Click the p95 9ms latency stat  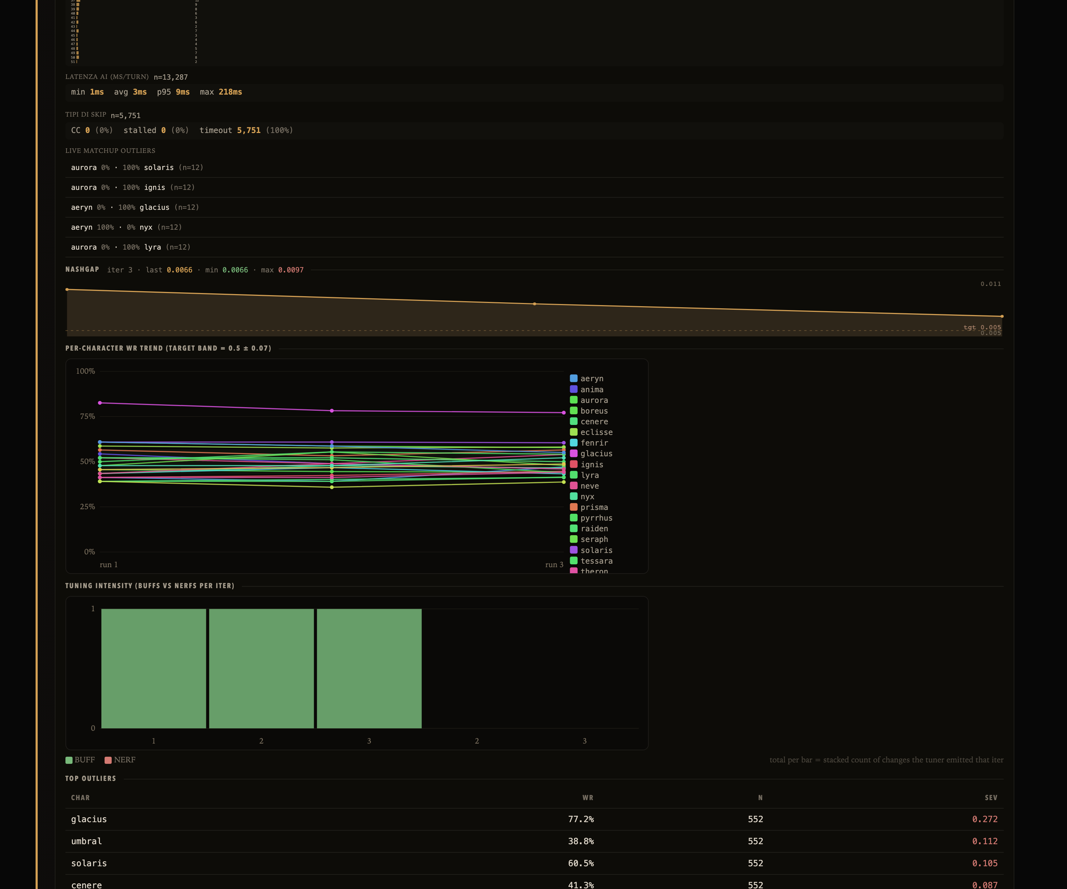(x=173, y=92)
